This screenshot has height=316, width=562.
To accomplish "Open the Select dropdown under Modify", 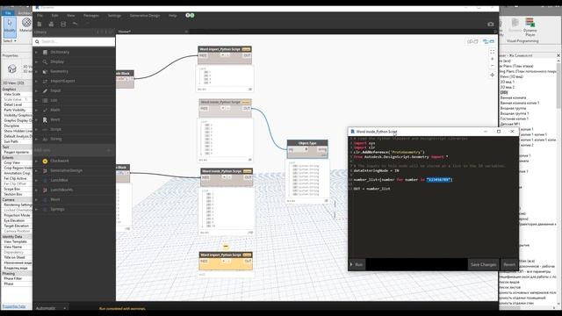I will tap(10, 41).
